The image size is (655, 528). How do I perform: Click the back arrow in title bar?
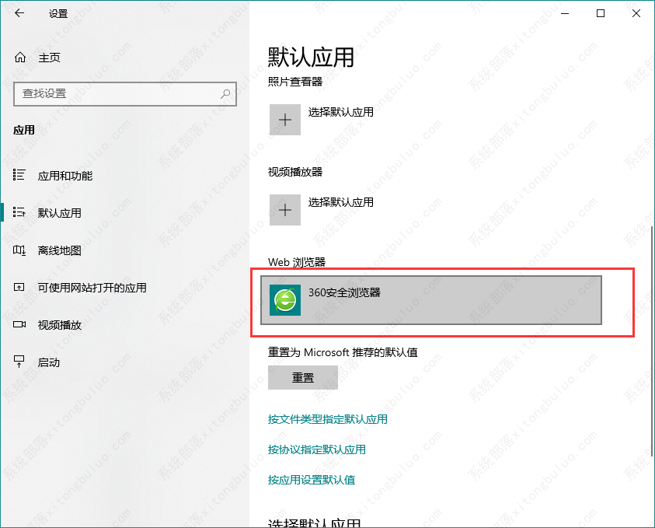(19, 14)
